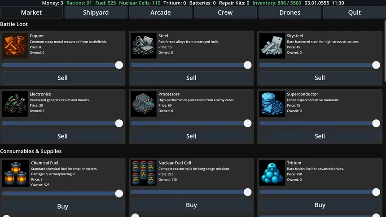
Task: Click the Tritium quantity slider handle
Action: (x=376, y=192)
